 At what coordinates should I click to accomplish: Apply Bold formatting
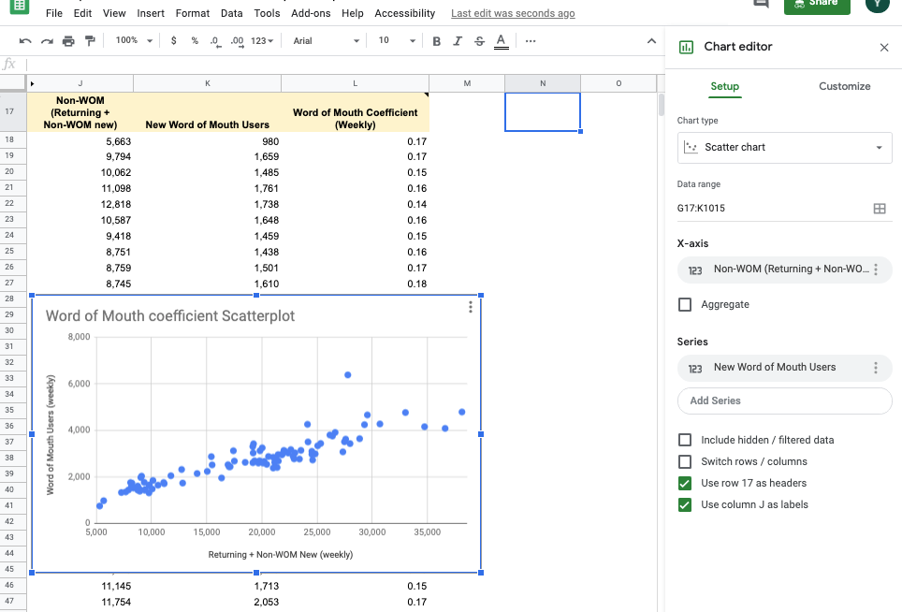coord(436,41)
